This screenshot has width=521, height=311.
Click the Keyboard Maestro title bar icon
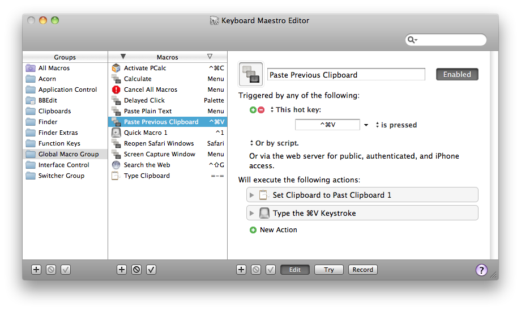pos(214,20)
